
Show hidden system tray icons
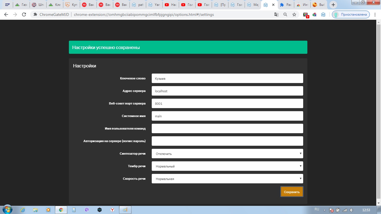pos(324,210)
